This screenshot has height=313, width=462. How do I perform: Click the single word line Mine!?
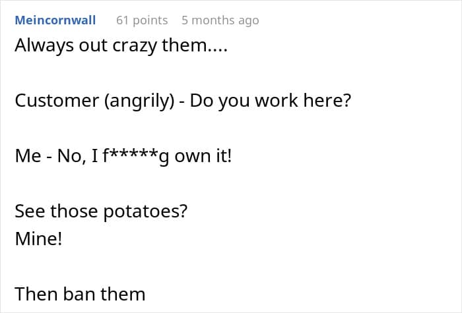[38, 239]
